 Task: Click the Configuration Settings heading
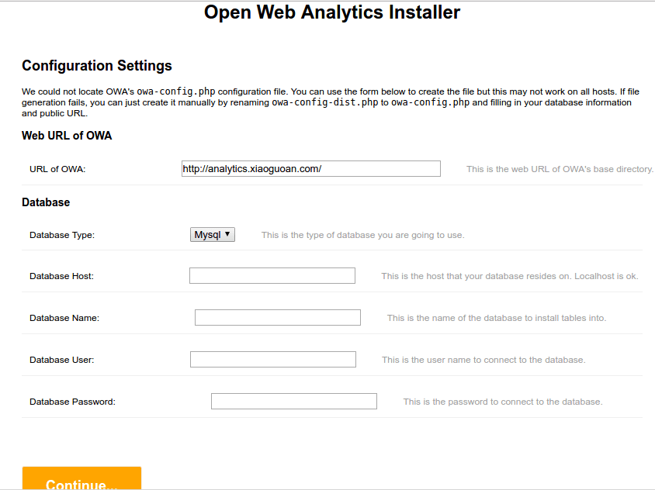coord(97,66)
